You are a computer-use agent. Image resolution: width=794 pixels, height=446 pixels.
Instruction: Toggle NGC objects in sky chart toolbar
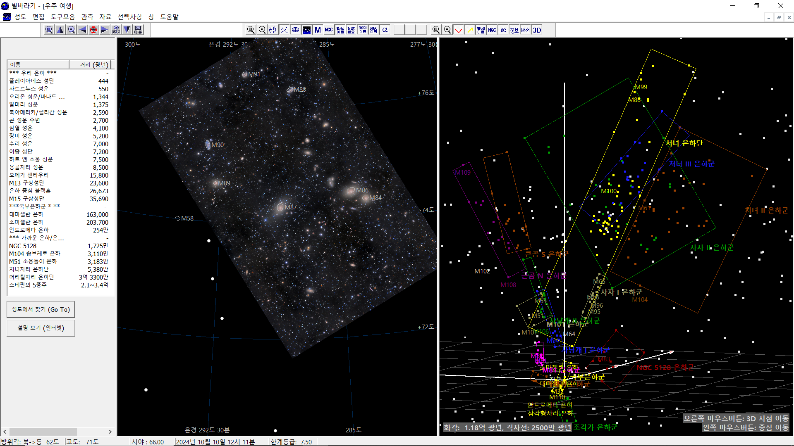329,30
